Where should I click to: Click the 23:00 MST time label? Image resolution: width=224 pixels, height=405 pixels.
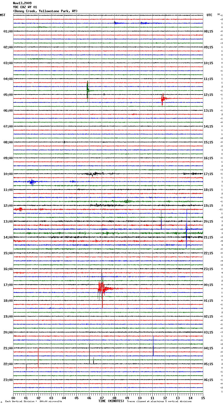point(8,380)
